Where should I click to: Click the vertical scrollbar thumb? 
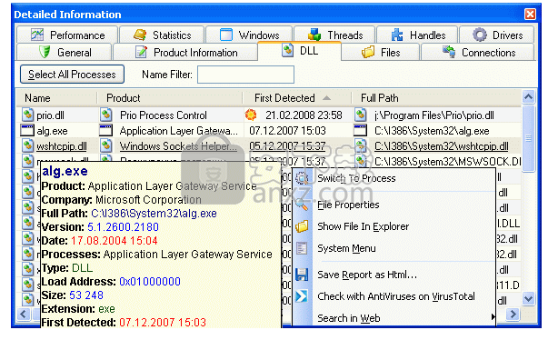pyautogui.click(x=528, y=138)
